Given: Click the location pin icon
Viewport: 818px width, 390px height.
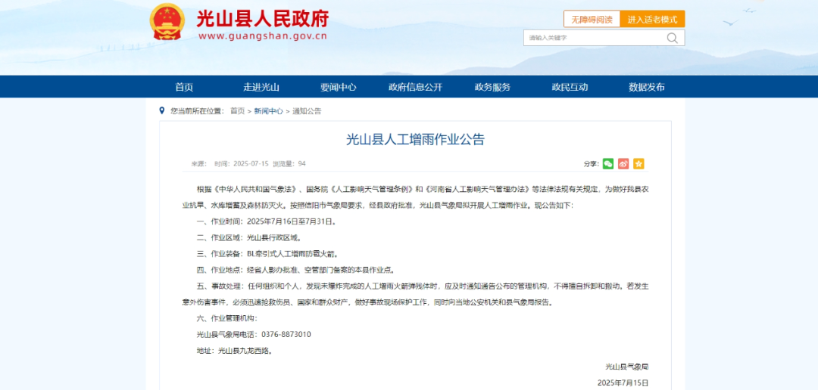Looking at the screenshot, I should 162,110.
